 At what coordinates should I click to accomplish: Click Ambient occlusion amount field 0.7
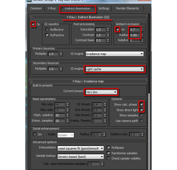tap(135, 30)
